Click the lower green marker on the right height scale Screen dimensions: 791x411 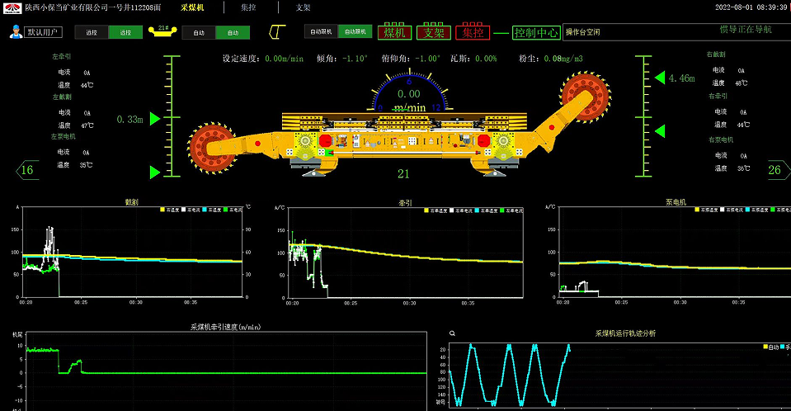(x=660, y=131)
